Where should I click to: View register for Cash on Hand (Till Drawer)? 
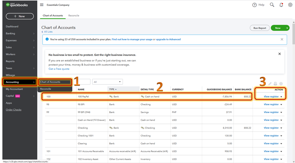click(271, 120)
